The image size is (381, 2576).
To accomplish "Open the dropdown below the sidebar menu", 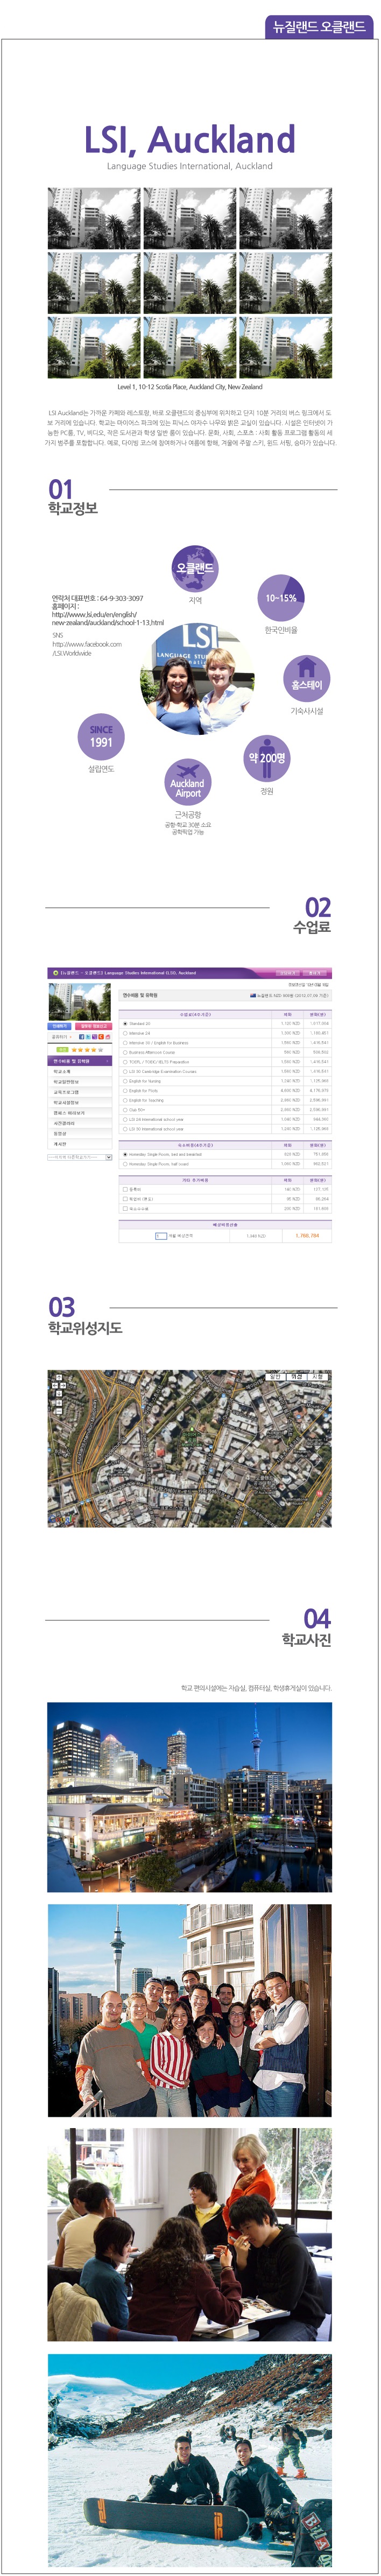I will [x=80, y=1157].
